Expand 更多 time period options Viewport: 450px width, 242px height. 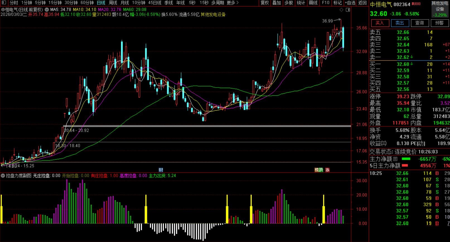[x=233, y=3]
